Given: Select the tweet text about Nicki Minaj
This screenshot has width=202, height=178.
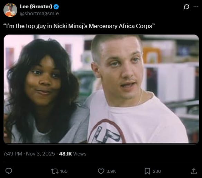Looking at the screenshot, I should pyautogui.click(x=79, y=26).
